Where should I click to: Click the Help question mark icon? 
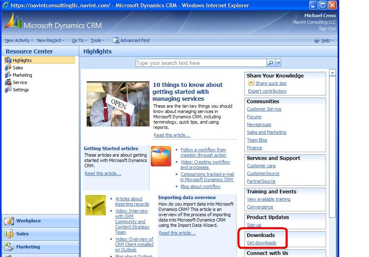click(317, 40)
